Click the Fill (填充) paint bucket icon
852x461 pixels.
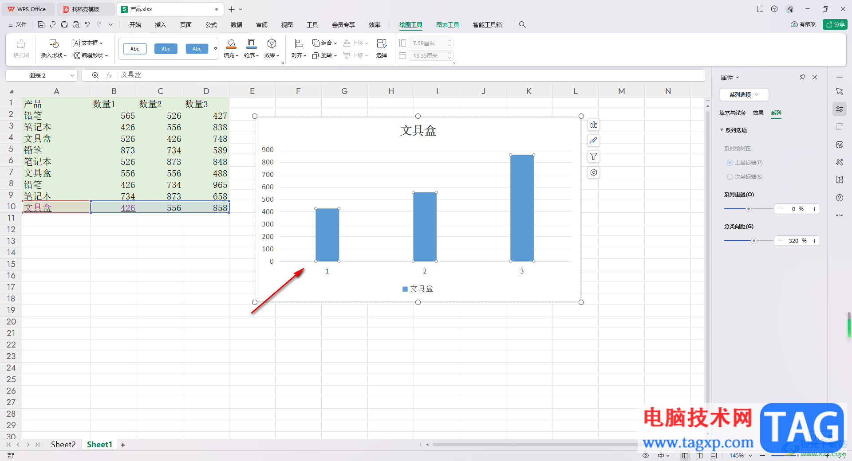pyautogui.click(x=231, y=43)
